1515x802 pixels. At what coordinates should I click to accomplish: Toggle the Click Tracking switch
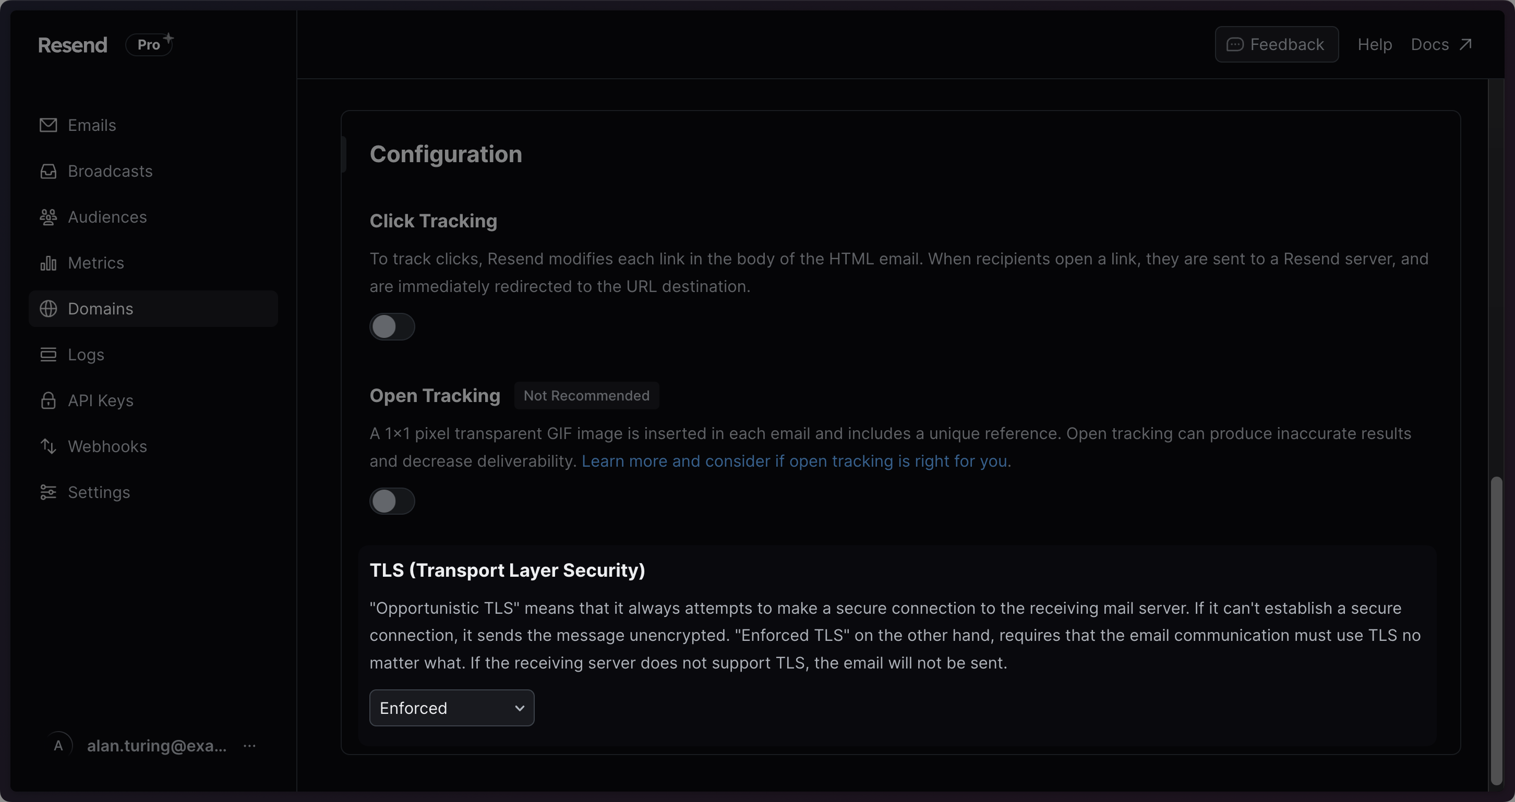(x=392, y=325)
